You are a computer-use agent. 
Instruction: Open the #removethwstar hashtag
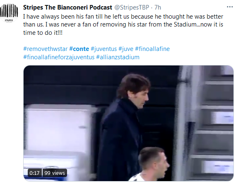(45, 49)
